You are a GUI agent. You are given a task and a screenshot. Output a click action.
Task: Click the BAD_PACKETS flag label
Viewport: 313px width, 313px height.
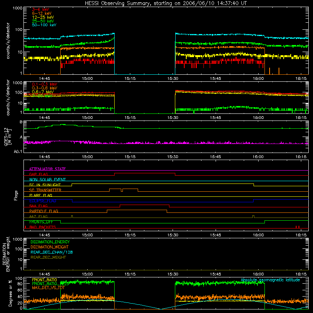(43, 227)
